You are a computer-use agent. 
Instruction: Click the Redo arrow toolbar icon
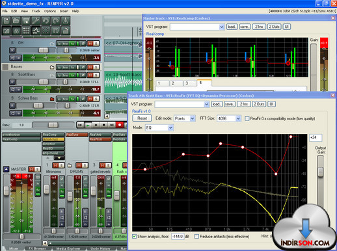tap(55, 21)
